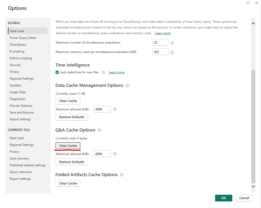Open Global Report settings

[x=20, y=119]
